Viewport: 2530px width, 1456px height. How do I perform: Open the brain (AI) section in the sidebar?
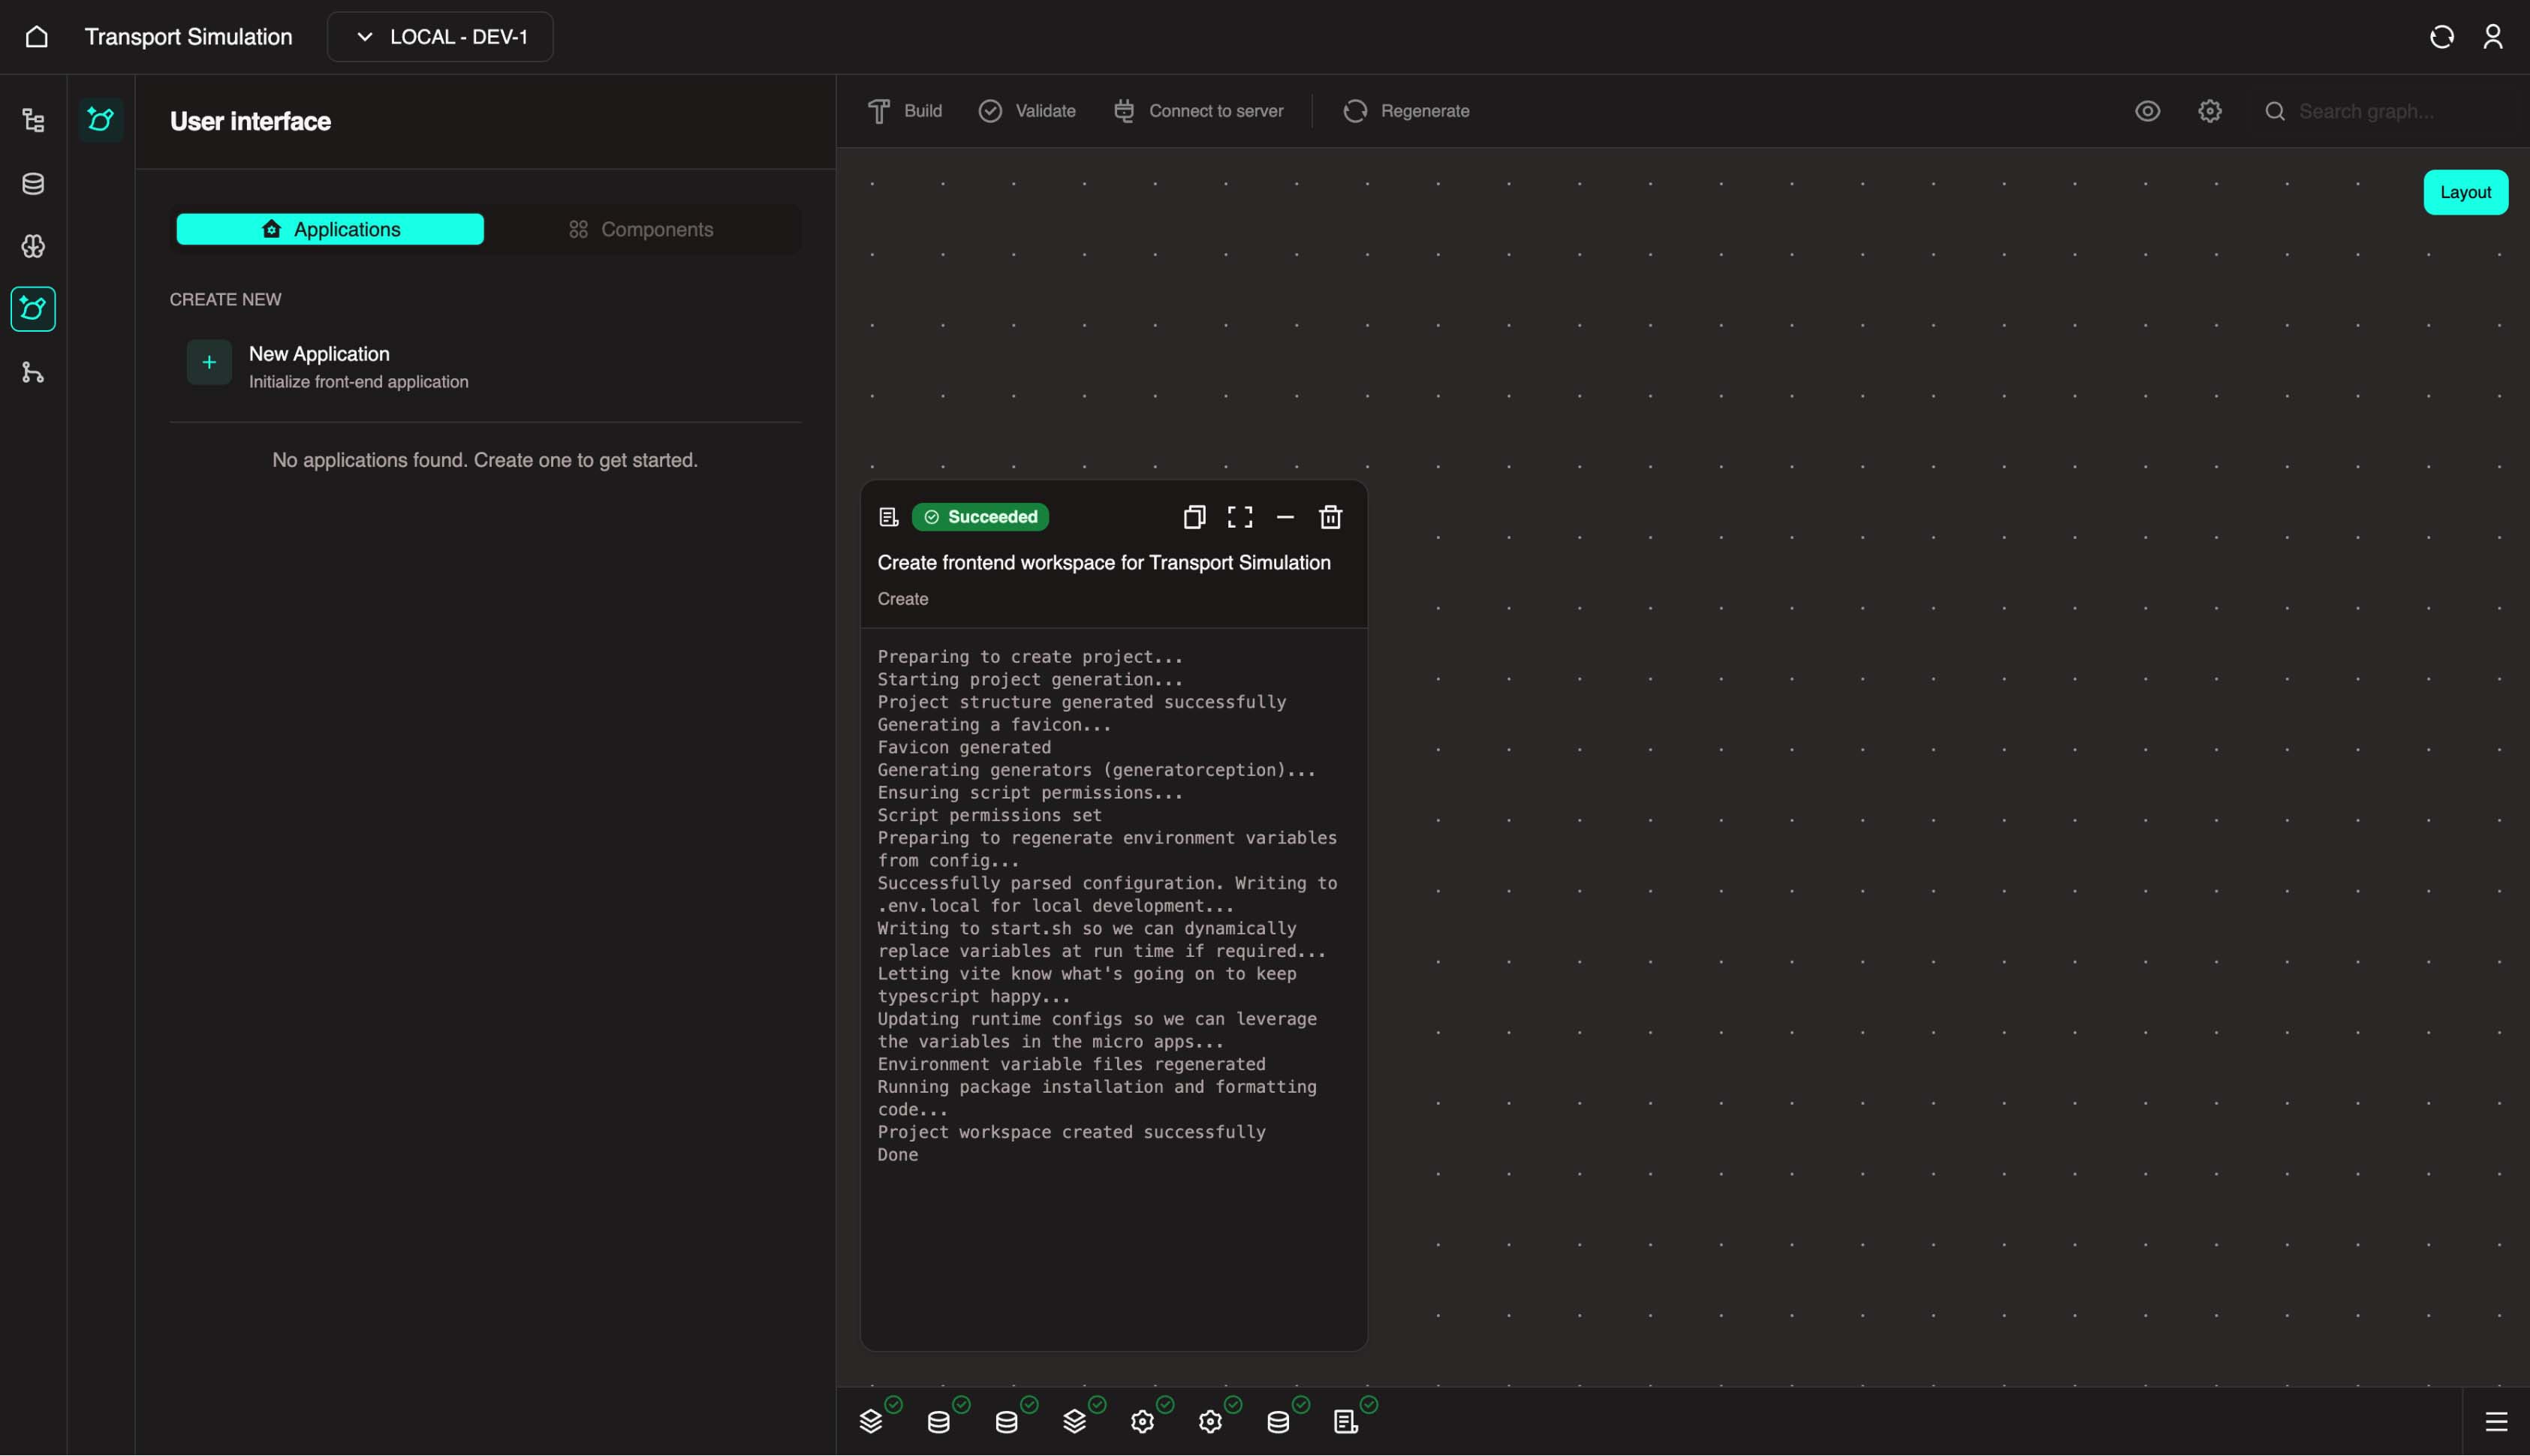pyautogui.click(x=33, y=246)
